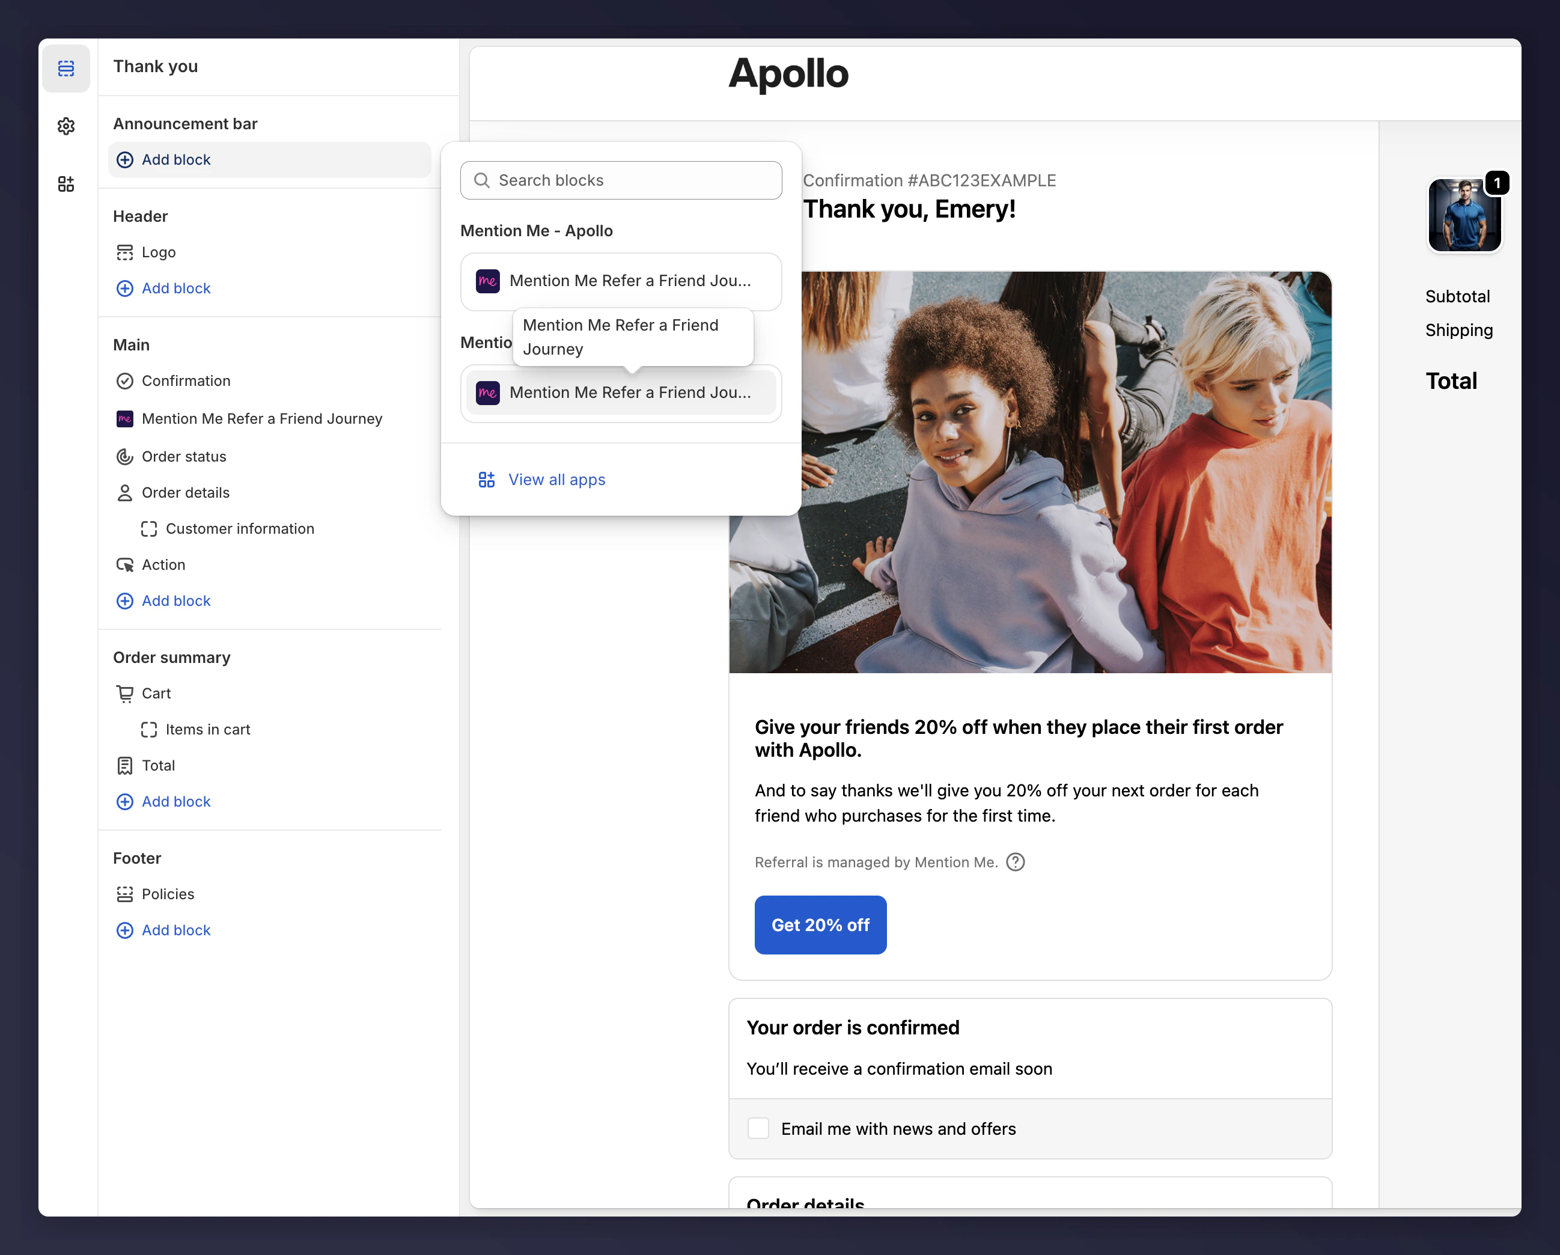
Task: Click the Order status icon
Action: [124, 457]
